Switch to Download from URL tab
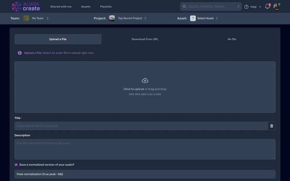 click(x=145, y=39)
